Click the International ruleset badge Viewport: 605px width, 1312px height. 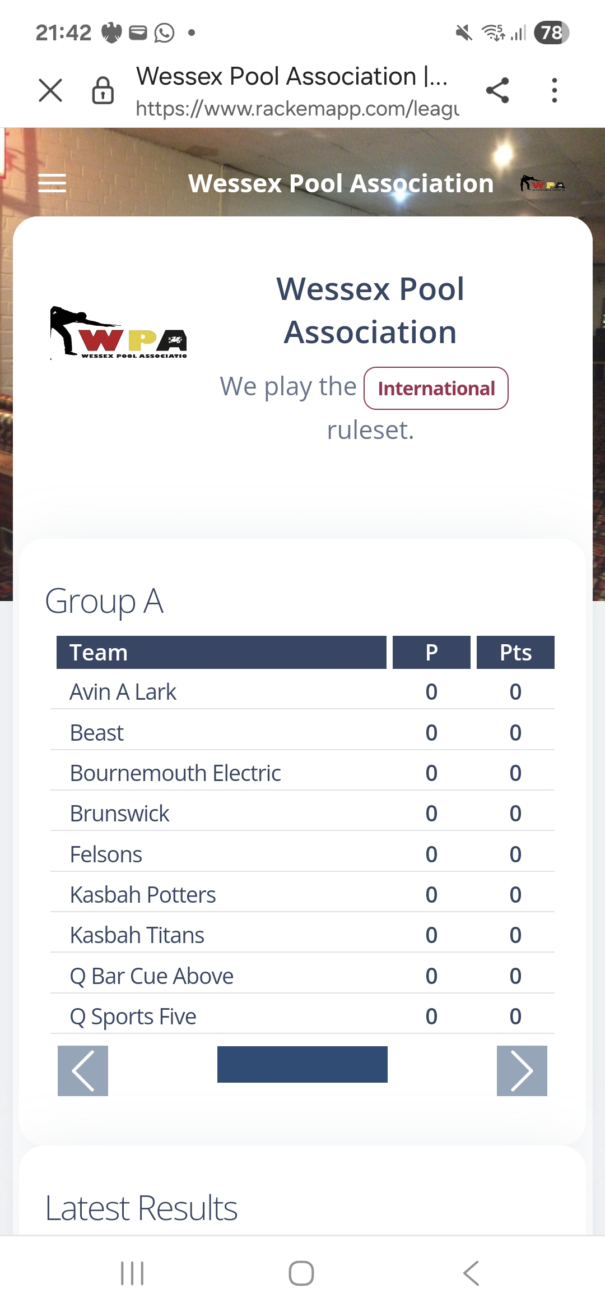[x=436, y=388]
